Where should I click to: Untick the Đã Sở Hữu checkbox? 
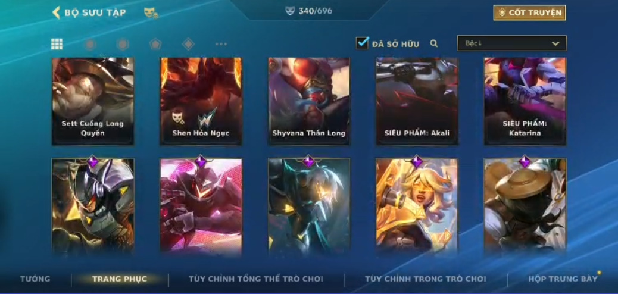point(362,43)
